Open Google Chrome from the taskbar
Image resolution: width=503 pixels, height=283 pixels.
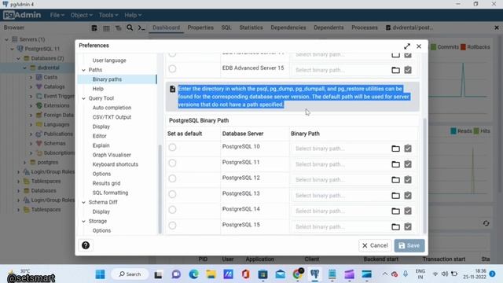[298, 274]
